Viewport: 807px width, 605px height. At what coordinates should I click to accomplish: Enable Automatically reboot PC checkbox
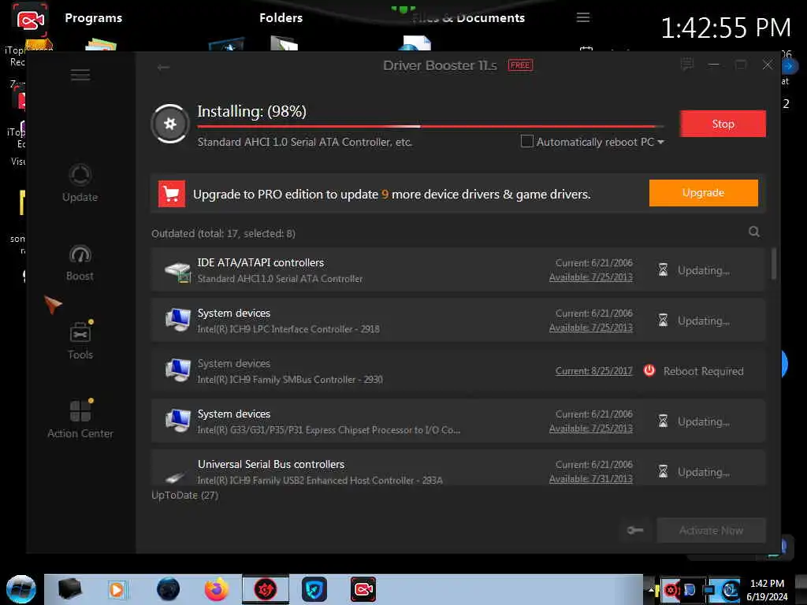pyautogui.click(x=526, y=142)
